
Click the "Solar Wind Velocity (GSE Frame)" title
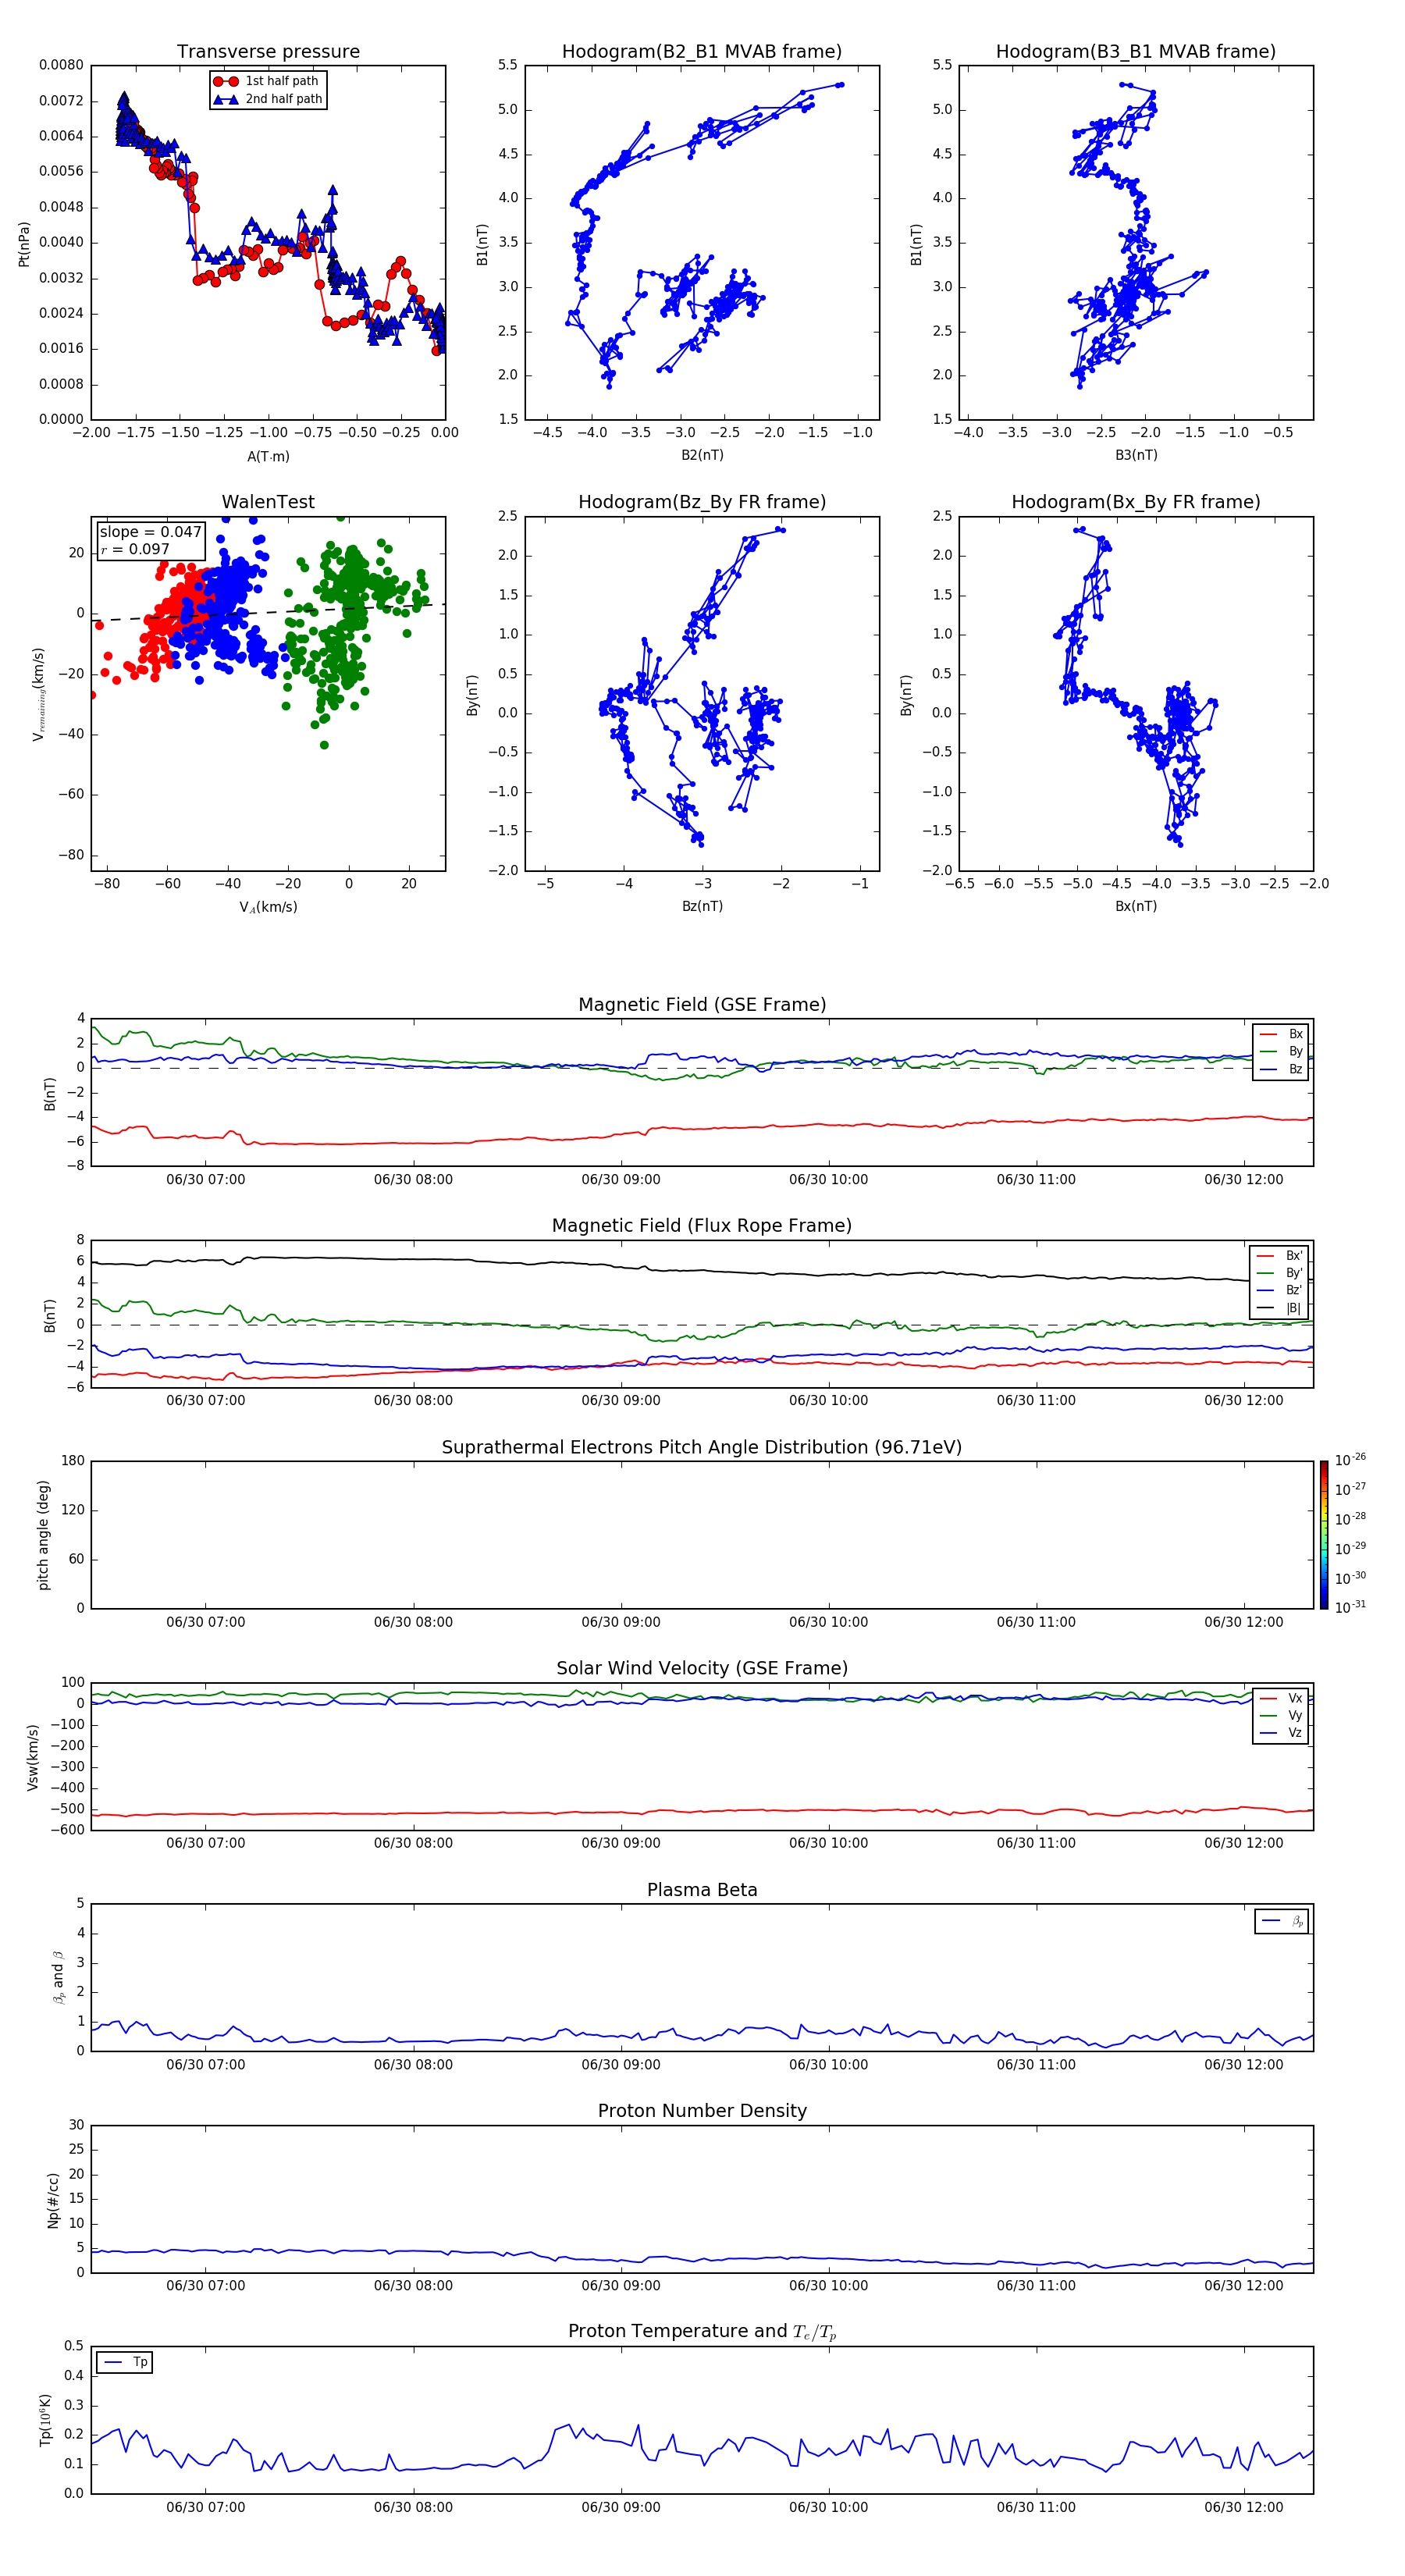702,1668
